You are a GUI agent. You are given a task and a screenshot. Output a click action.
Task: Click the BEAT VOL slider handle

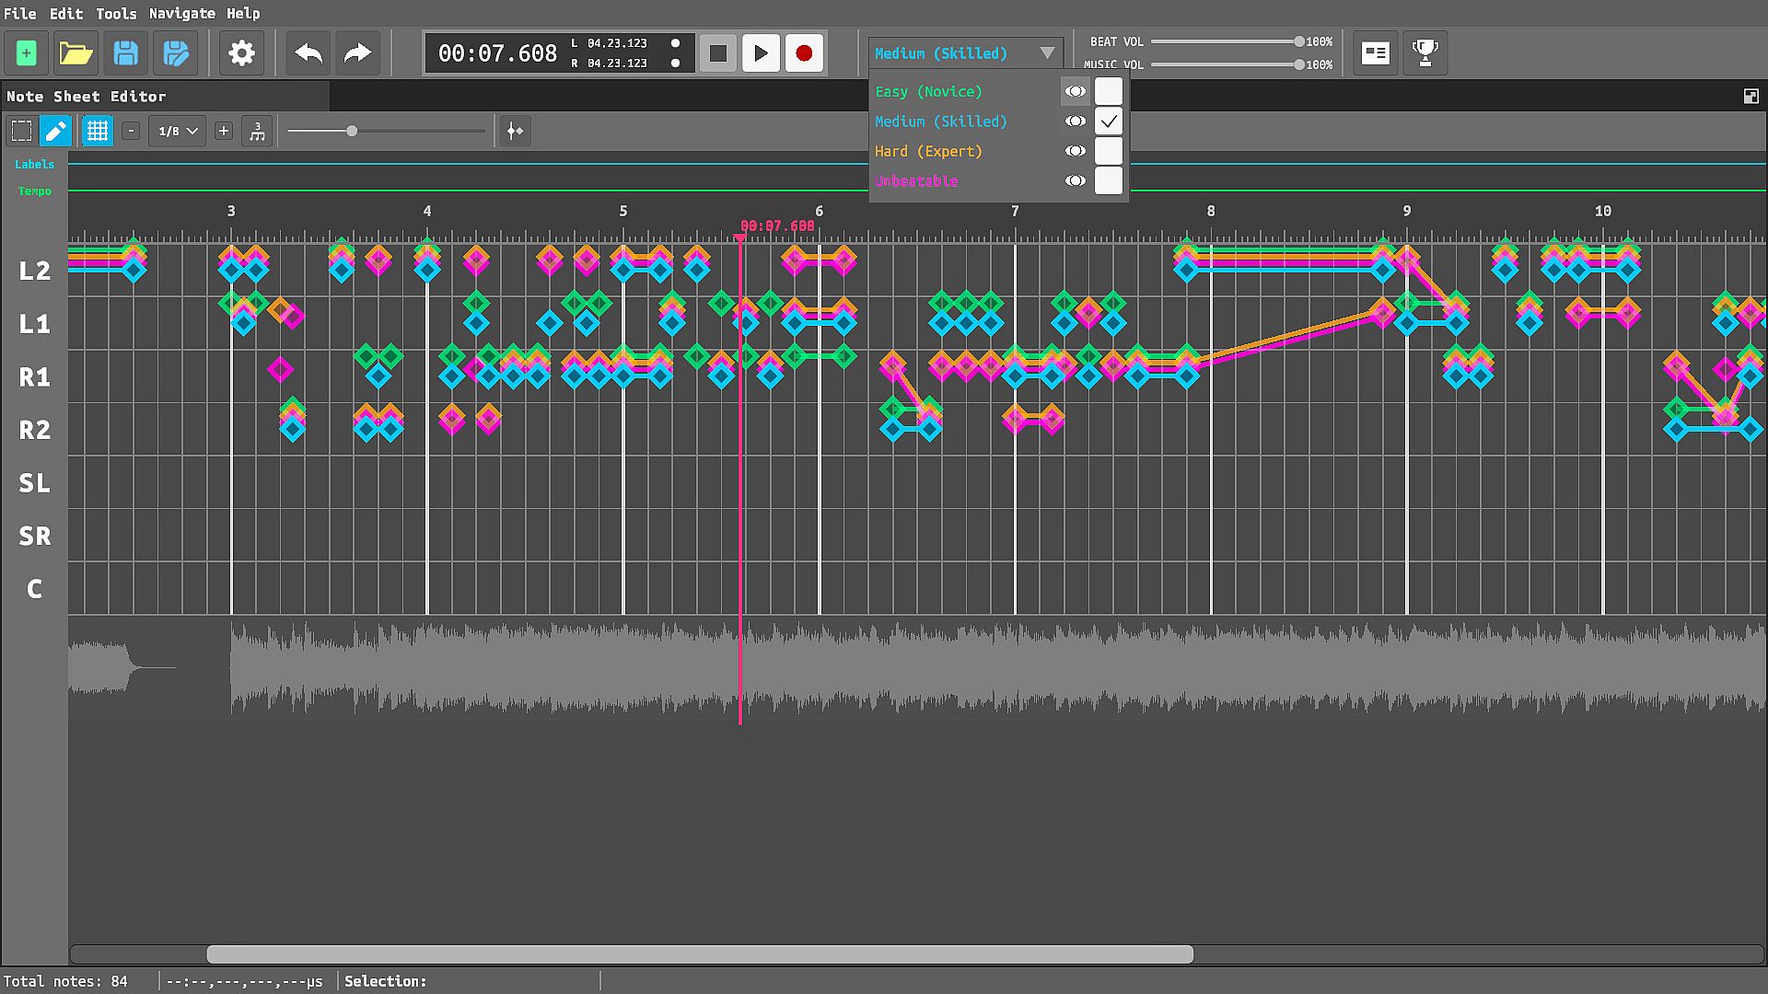point(1298,41)
